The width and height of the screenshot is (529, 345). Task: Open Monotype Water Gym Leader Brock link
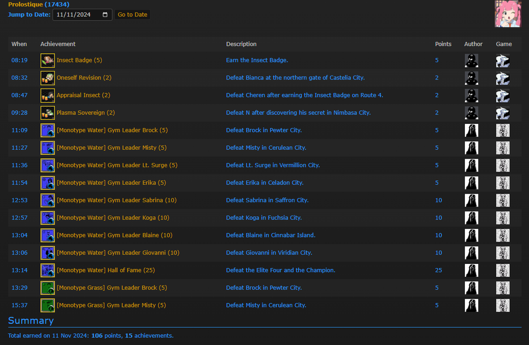112,131
